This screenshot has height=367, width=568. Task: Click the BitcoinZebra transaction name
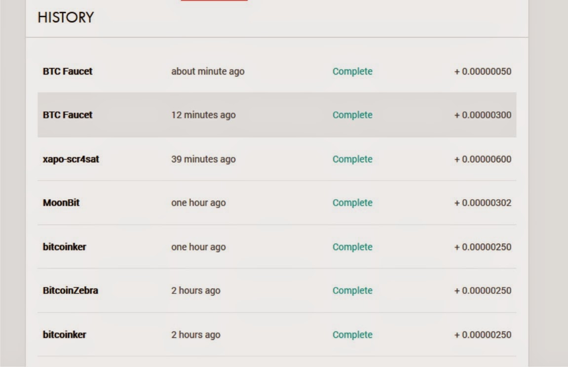click(71, 291)
